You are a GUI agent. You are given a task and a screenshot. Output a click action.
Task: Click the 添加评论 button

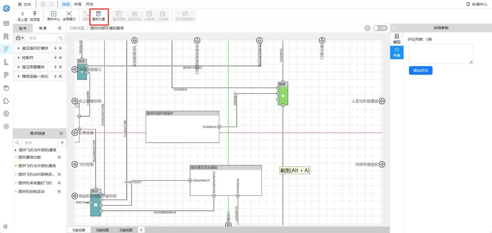click(x=421, y=71)
